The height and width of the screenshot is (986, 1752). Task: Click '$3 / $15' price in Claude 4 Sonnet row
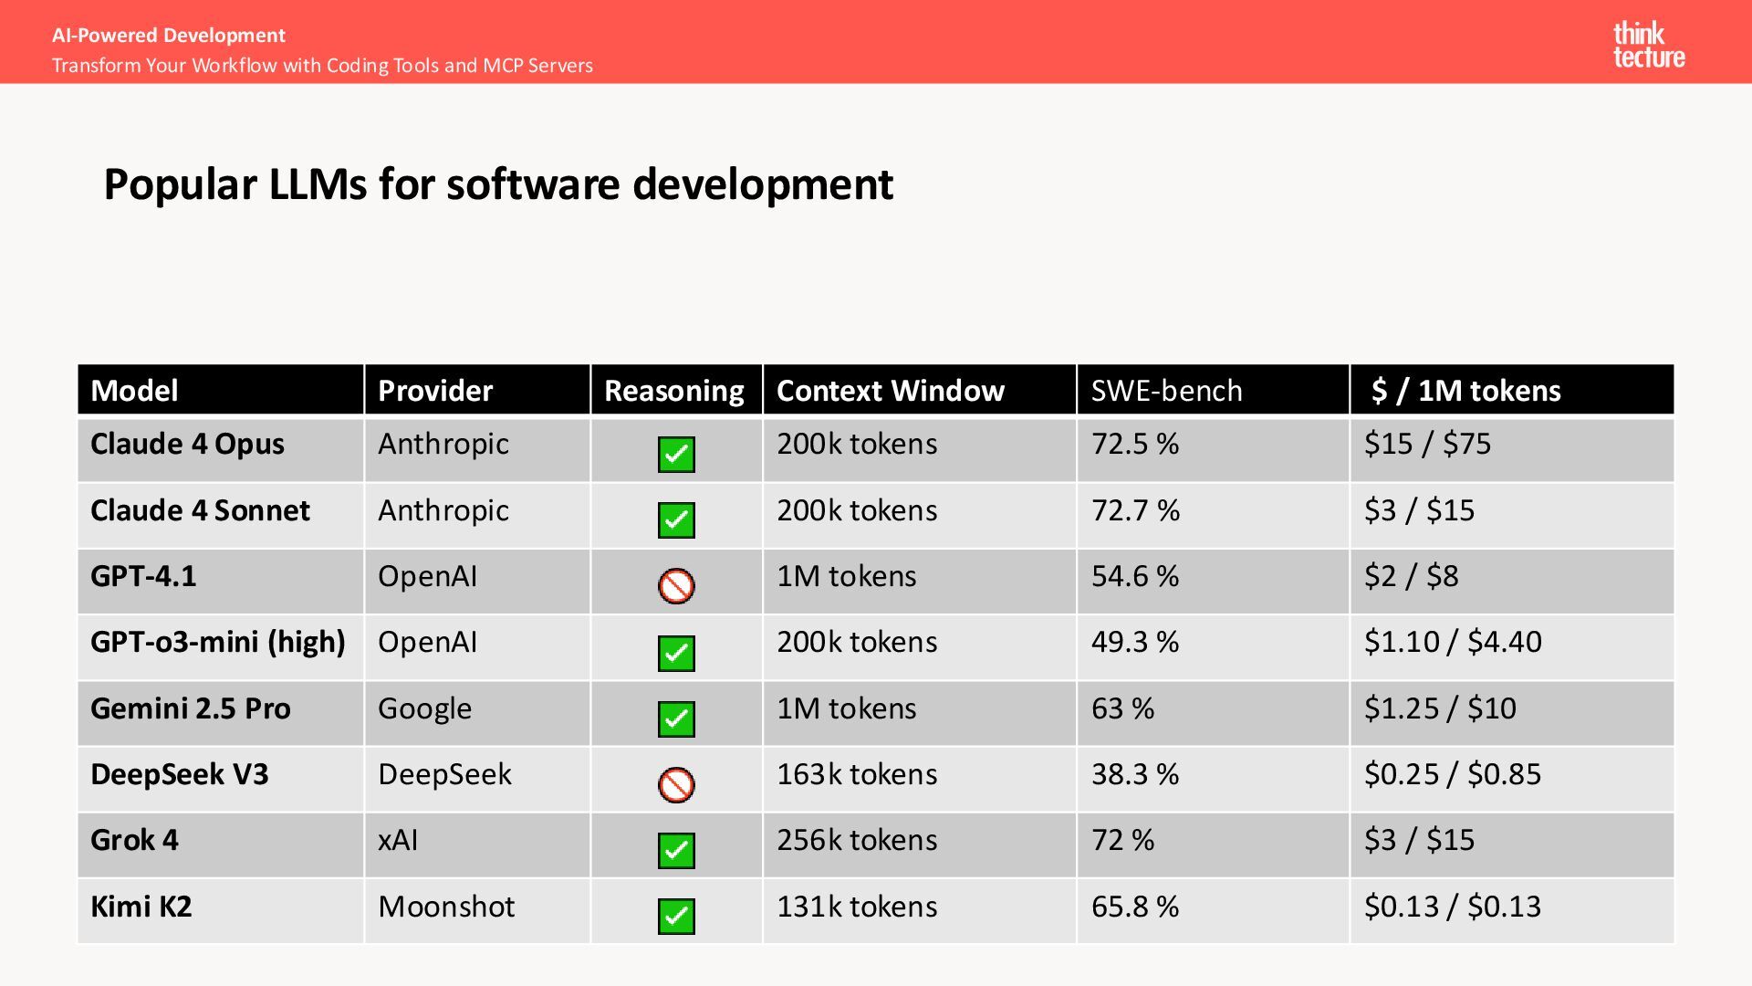point(1420,510)
